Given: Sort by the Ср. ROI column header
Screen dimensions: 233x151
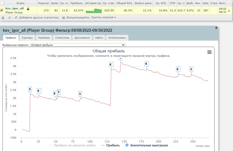Looking at the screenshot, I should point(161,3).
